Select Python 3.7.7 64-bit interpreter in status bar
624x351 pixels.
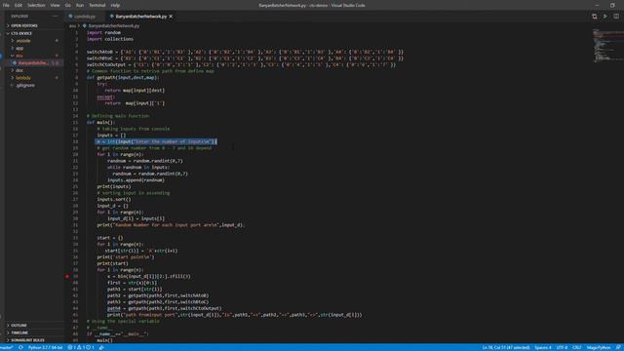(46, 347)
